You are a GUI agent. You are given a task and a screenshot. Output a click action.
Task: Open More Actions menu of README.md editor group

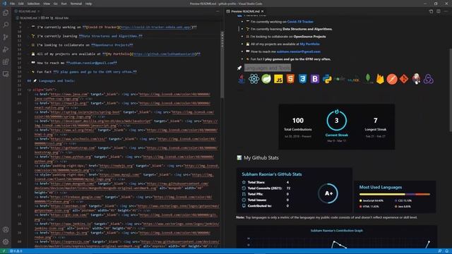click(x=218, y=11)
